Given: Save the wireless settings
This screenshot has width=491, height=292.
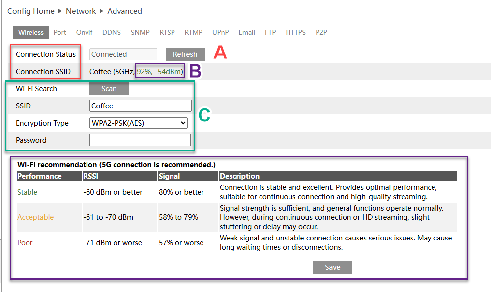Looking at the screenshot, I should 332,267.
